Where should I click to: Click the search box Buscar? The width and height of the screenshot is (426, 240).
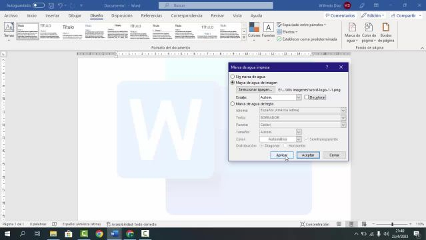tap(216, 5)
